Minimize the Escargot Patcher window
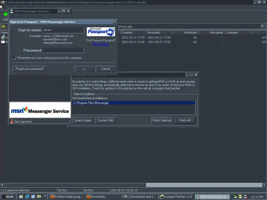Screen dimensions: 267x200 point(187,75)
